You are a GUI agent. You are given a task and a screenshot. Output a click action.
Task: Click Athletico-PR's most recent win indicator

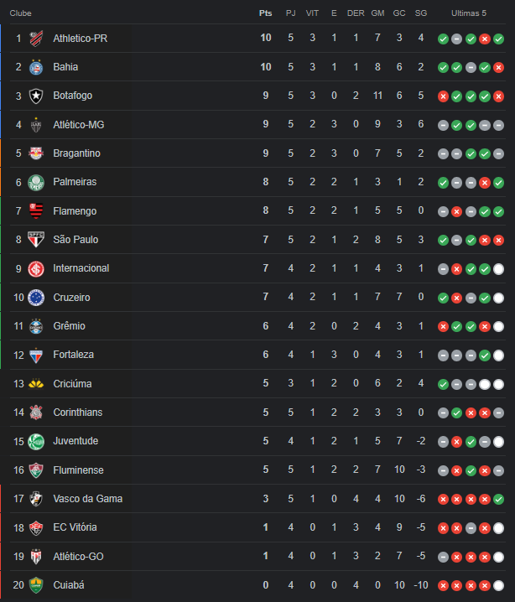click(x=498, y=39)
